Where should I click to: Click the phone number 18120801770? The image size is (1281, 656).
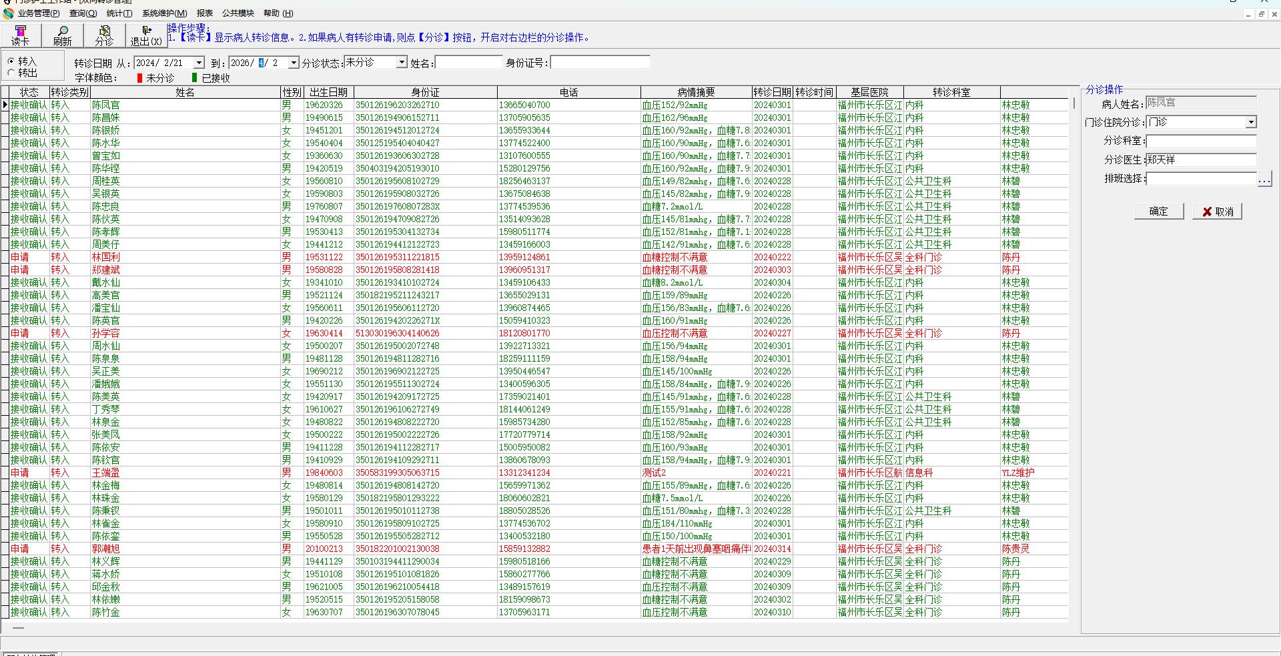click(x=525, y=333)
